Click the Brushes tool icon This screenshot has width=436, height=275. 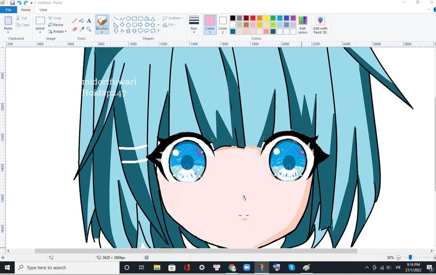(102, 21)
